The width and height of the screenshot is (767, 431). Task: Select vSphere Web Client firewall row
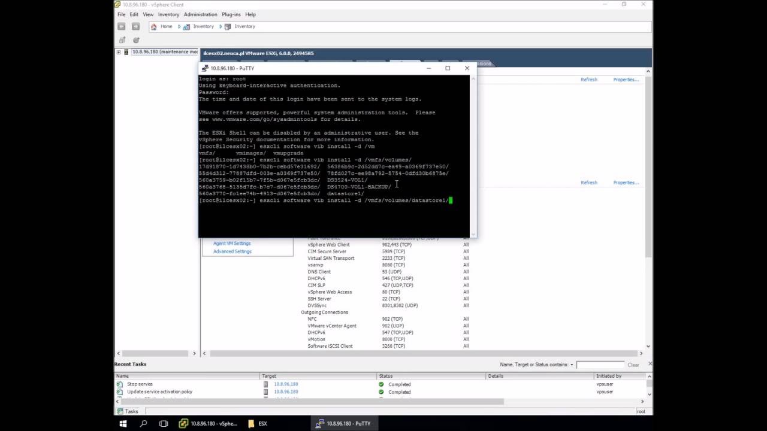389,245
